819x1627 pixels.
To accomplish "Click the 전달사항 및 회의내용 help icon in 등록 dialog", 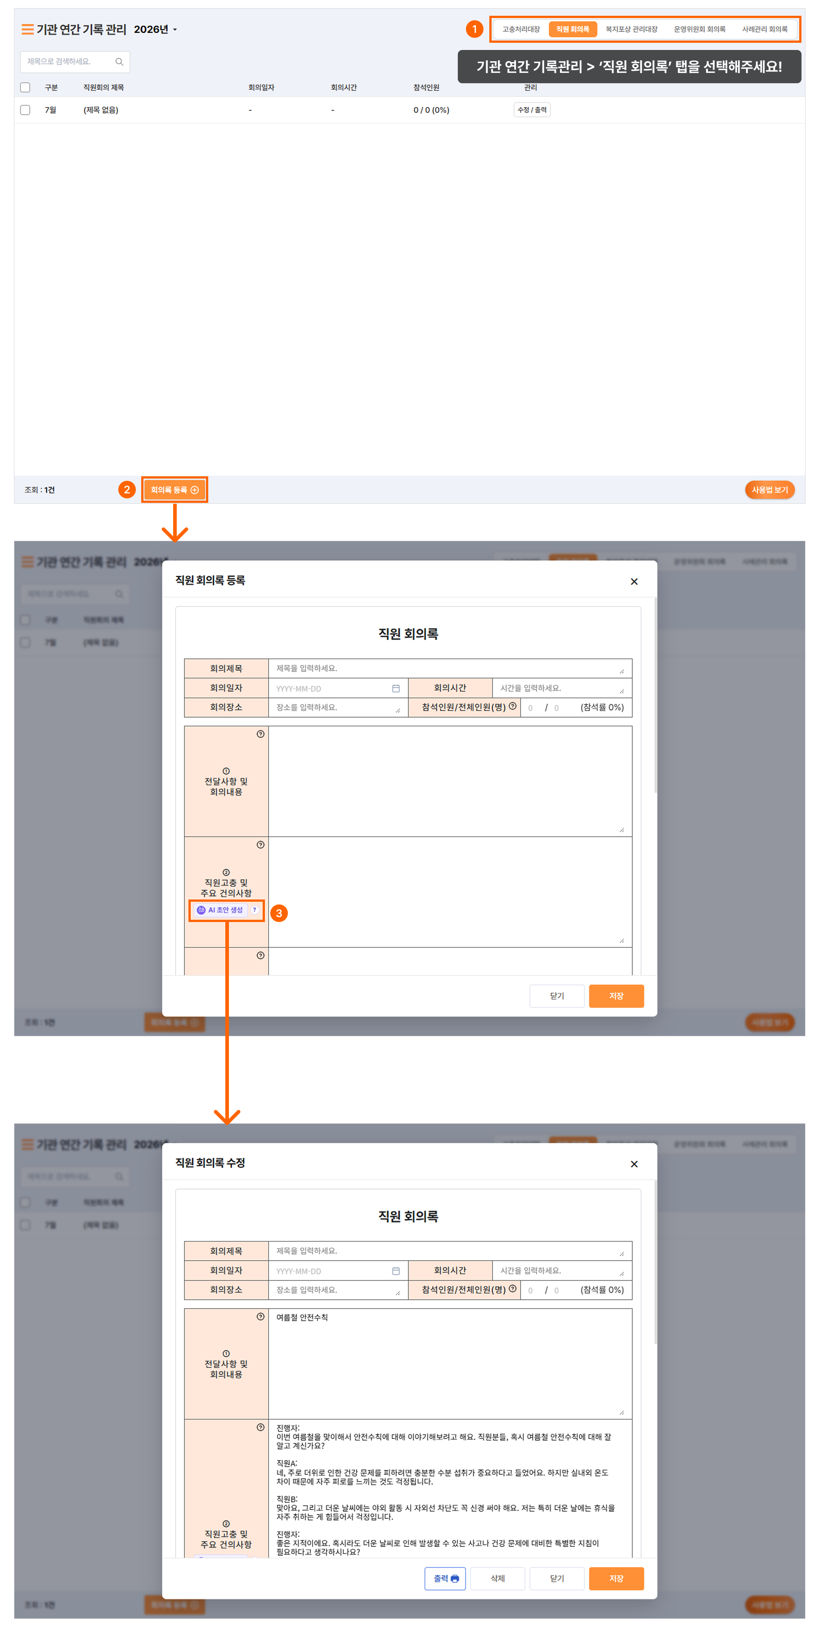I will click(260, 734).
